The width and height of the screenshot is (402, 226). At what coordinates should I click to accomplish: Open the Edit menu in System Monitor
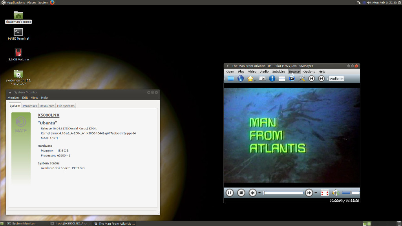pyautogui.click(x=25, y=98)
